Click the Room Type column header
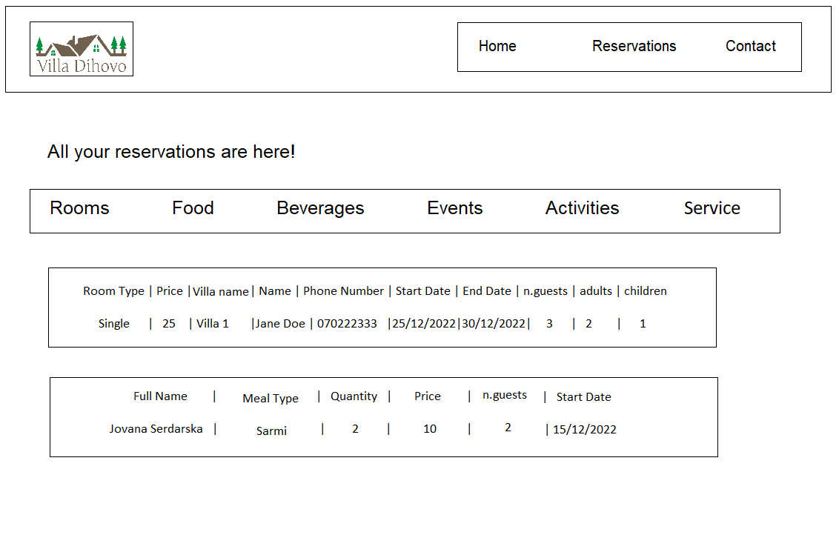The height and width of the screenshot is (555, 839). click(113, 291)
